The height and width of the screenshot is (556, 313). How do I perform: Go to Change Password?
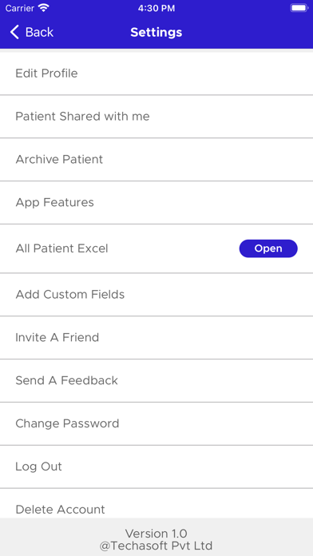point(156,423)
